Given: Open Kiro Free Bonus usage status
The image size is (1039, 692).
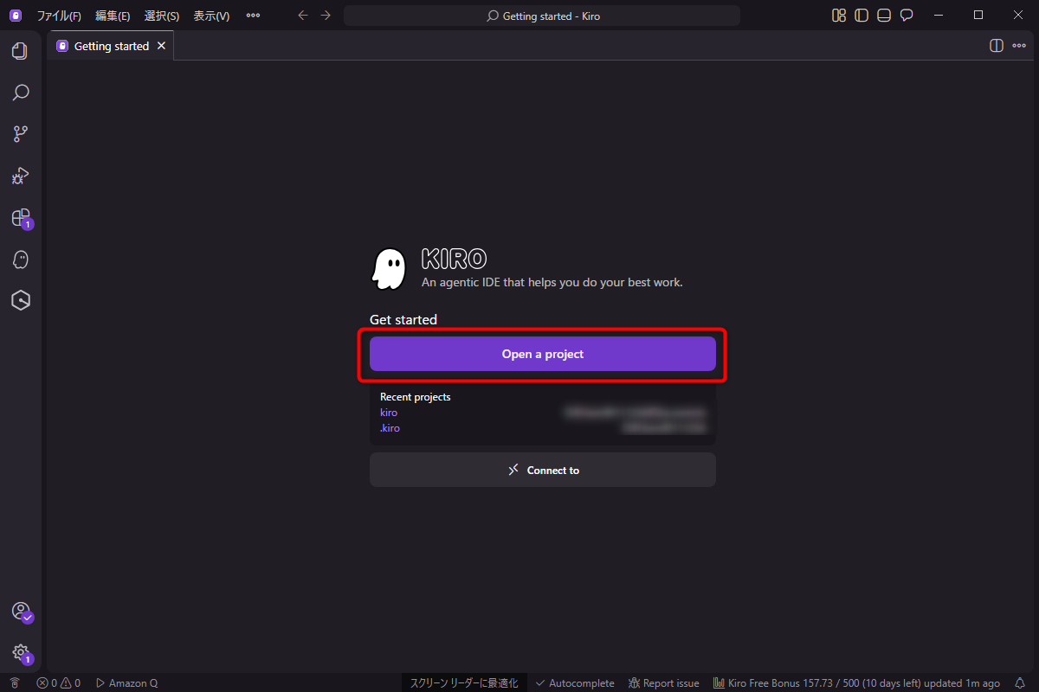Looking at the screenshot, I should point(856,683).
